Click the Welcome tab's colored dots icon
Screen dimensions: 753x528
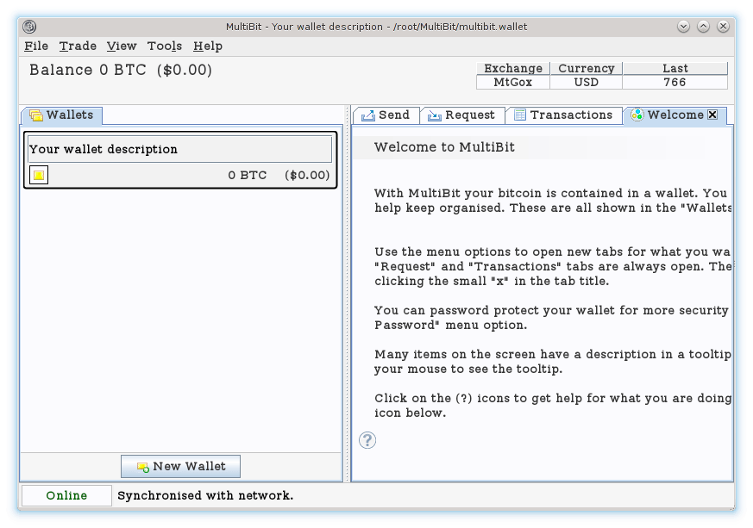(x=637, y=114)
